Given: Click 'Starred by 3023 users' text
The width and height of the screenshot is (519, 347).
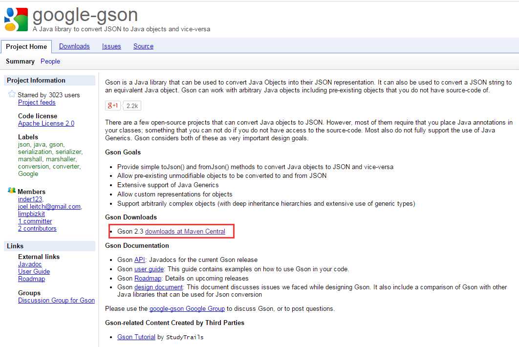Looking at the screenshot, I should point(49,95).
